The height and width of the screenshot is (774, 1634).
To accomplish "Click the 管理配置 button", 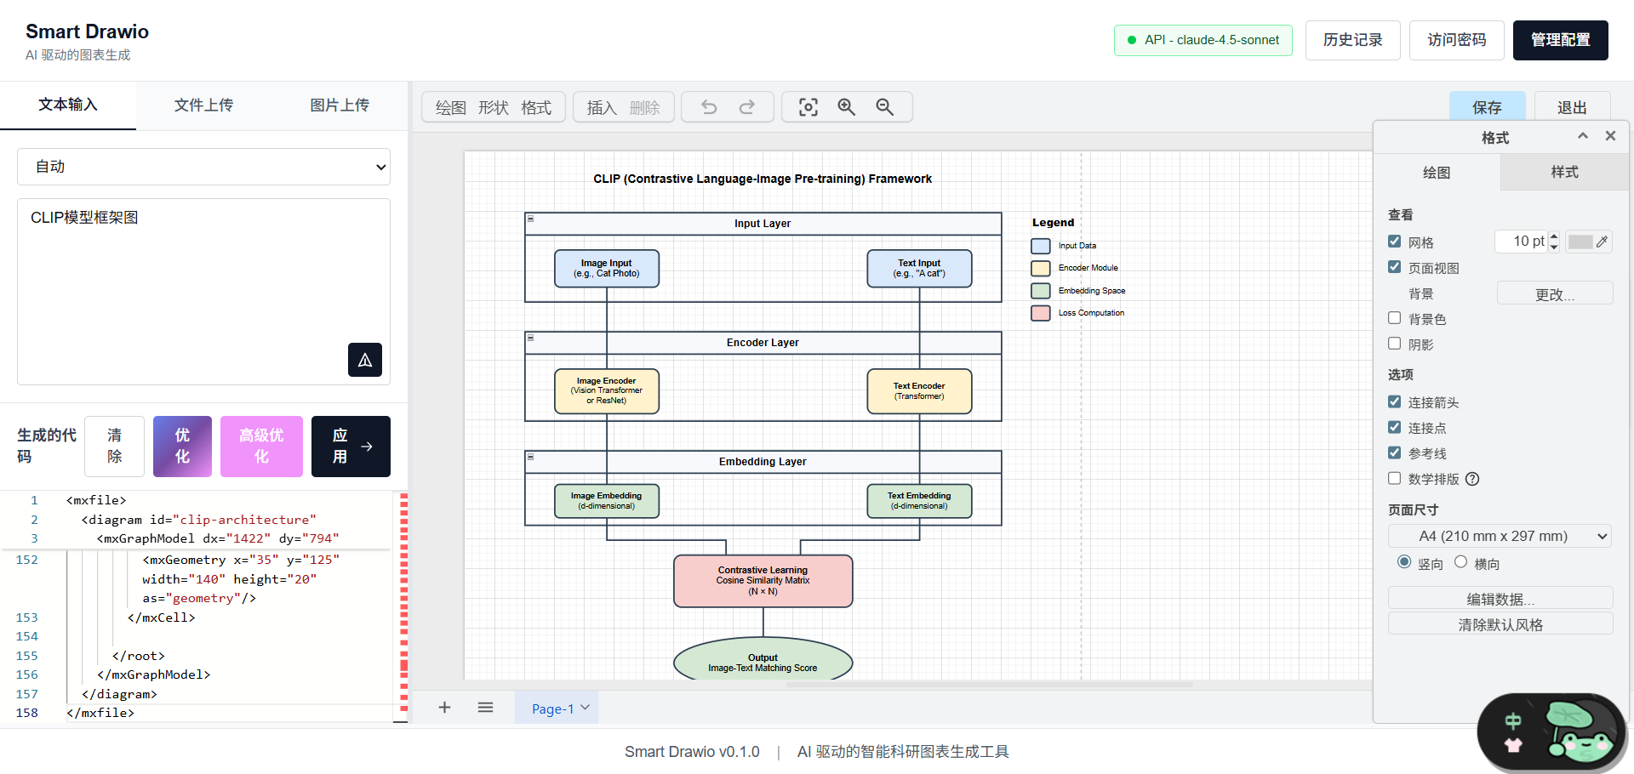I will tap(1561, 40).
